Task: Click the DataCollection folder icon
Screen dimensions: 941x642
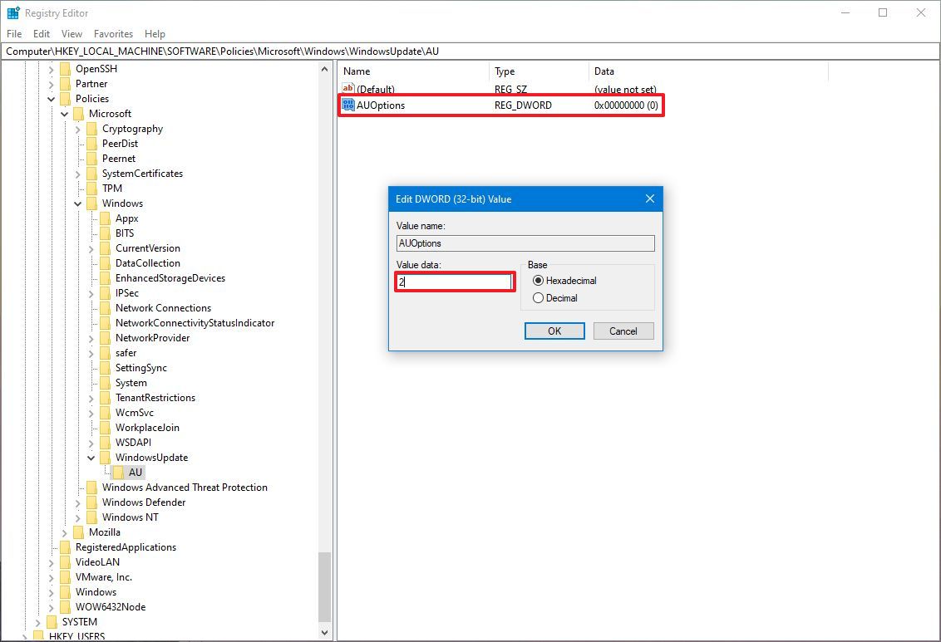Action: tap(105, 263)
